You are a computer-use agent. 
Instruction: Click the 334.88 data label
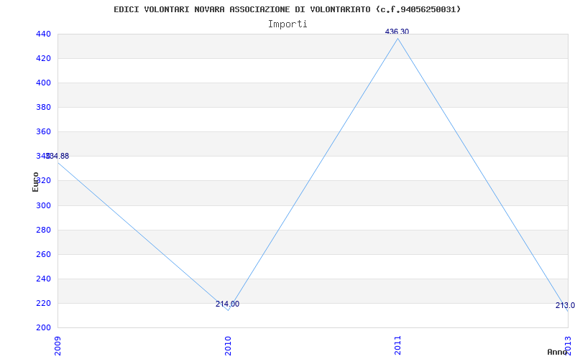click(x=57, y=156)
